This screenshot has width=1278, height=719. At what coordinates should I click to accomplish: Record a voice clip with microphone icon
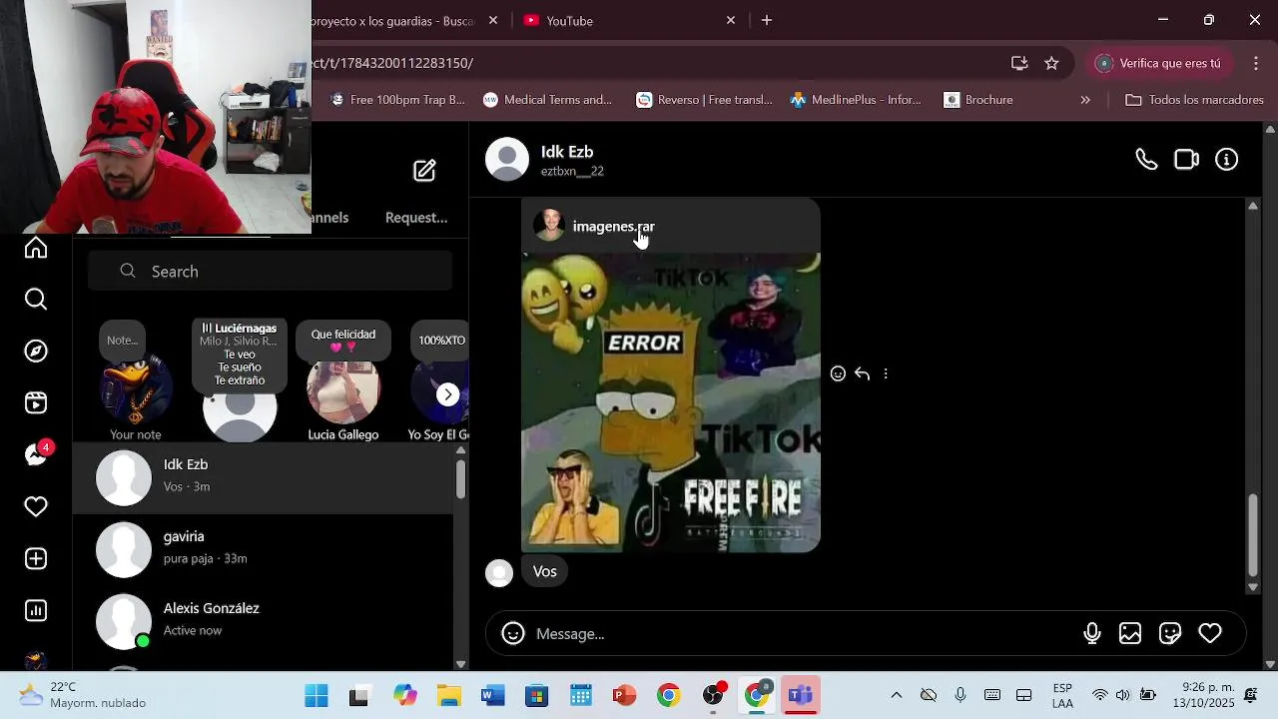click(1092, 633)
